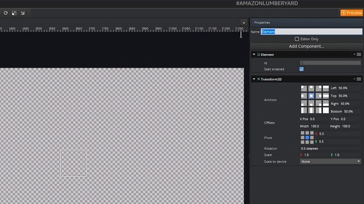364x204 pixels.
Task: Choose the stretch-all anchor preset
Action: coord(326,110)
